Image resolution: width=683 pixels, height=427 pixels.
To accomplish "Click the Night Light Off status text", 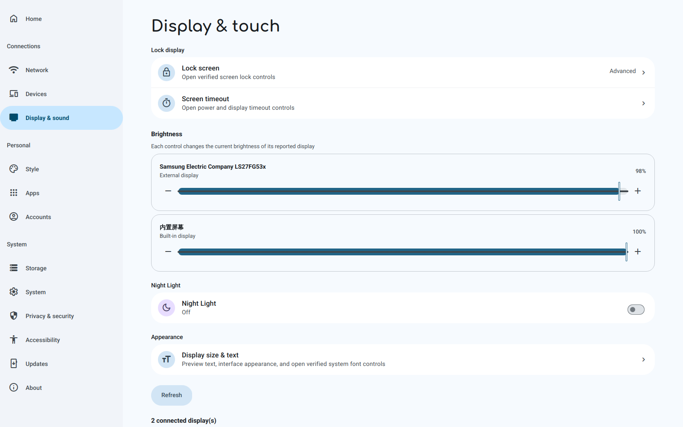I will (x=186, y=312).
